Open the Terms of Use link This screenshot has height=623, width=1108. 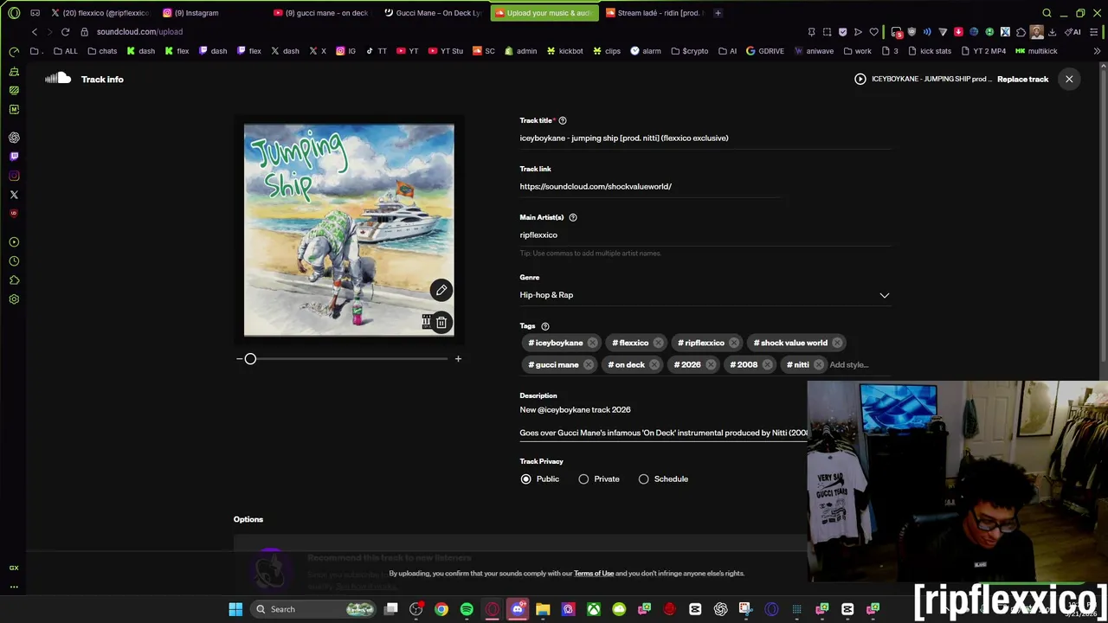pyautogui.click(x=594, y=573)
